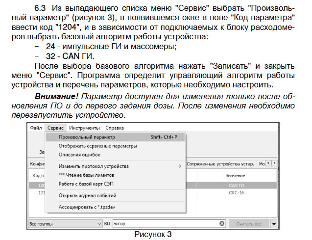Click the Считать все button
The width and height of the screenshot is (312, 240).
pyautogui.click(x=249, y=224)
